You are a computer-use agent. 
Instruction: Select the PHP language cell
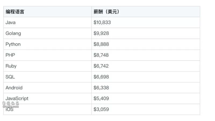[x=10, y=55]
